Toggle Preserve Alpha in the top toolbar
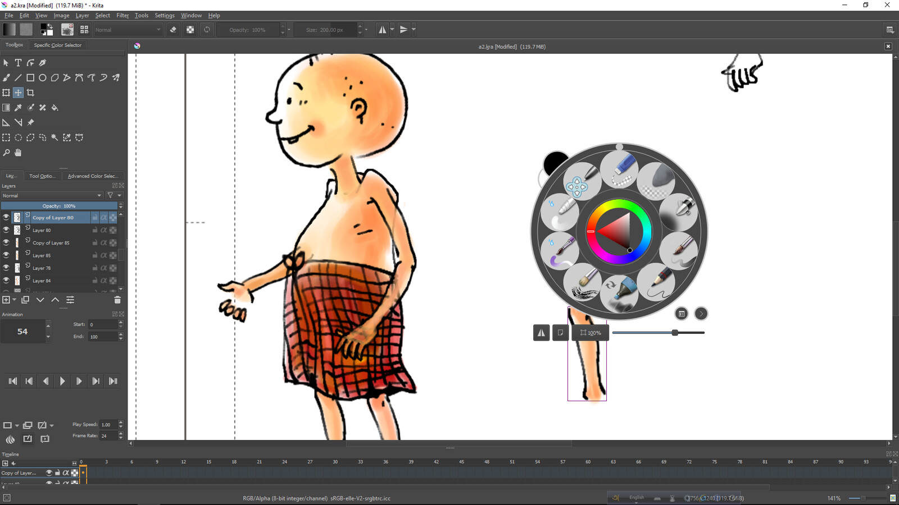899x505 pixels. tap(190, 30)
